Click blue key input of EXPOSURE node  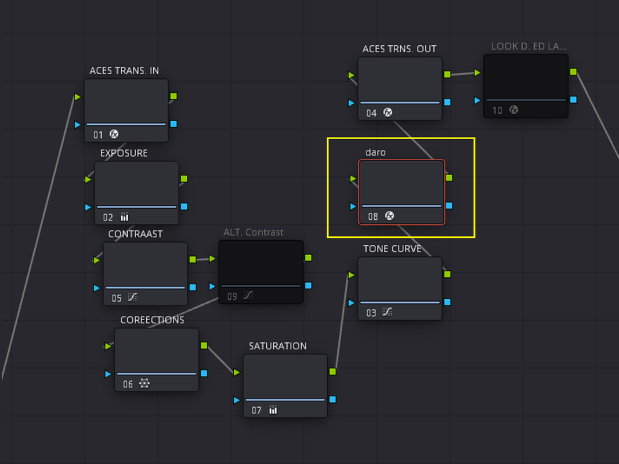88,207
